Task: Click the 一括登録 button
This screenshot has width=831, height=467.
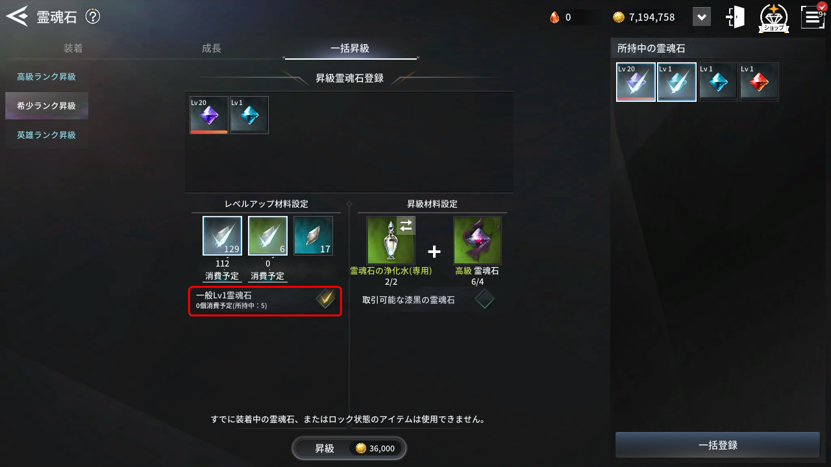Action: (x=717, y=445)
